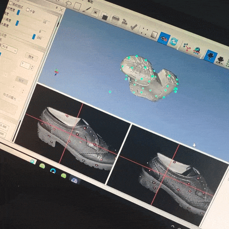
Task: Click the non-highlighted camera icon
Action: coord(220,60)
